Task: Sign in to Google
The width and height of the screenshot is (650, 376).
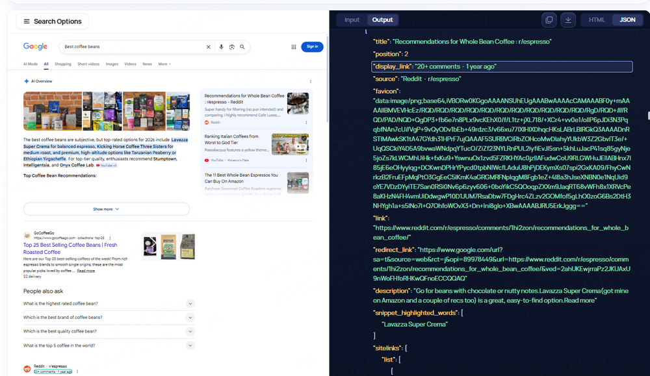Action: (312, 47)
